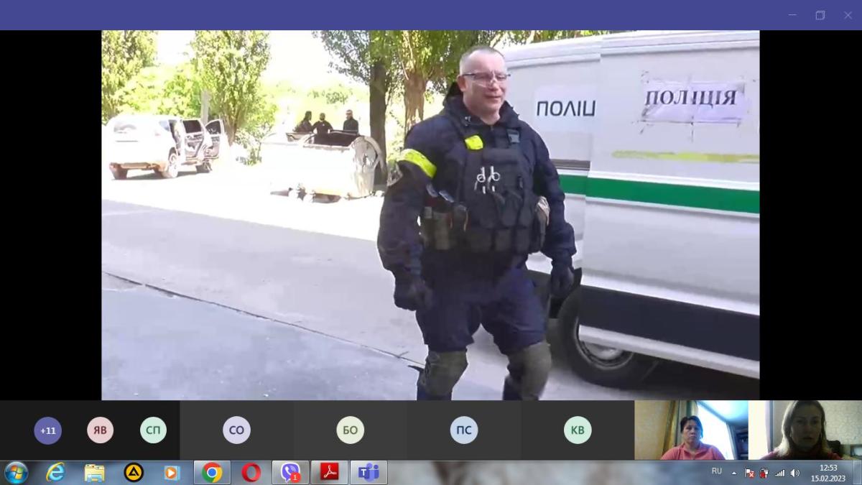This screenshot has height=485, width=862.
Task: Open the AIMP player taskbar icon
Action: click(134, 472)
